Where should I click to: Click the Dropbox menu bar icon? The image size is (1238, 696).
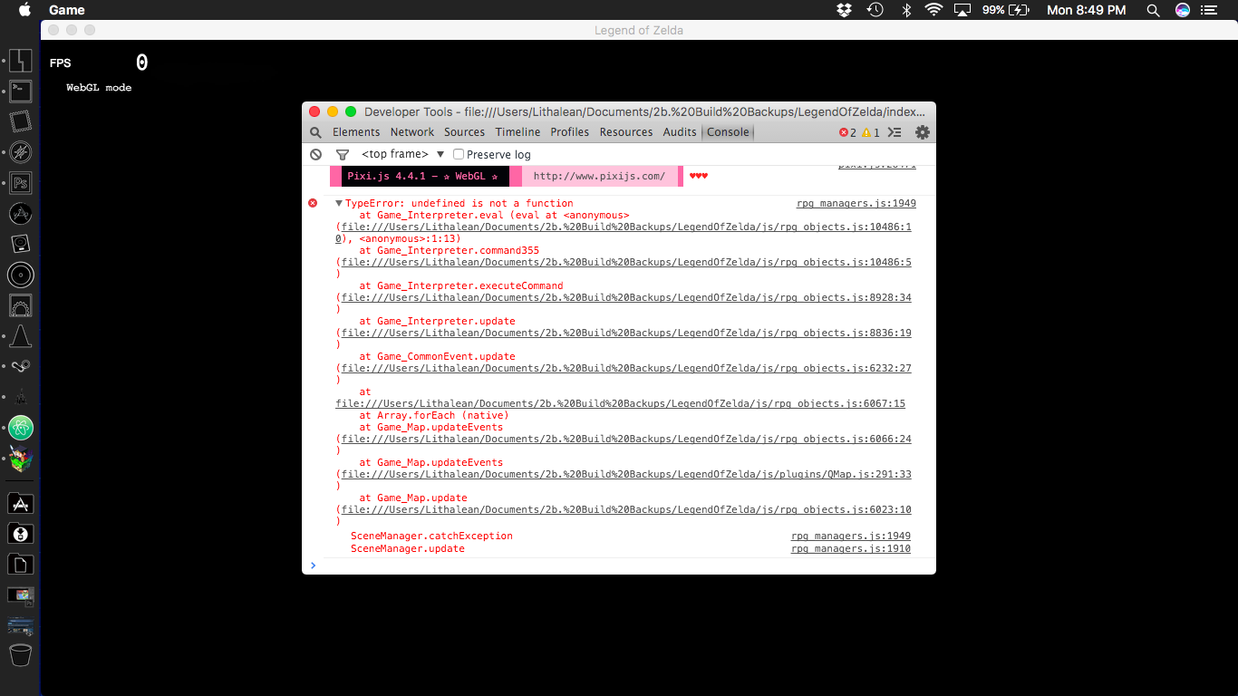point(844,10)
